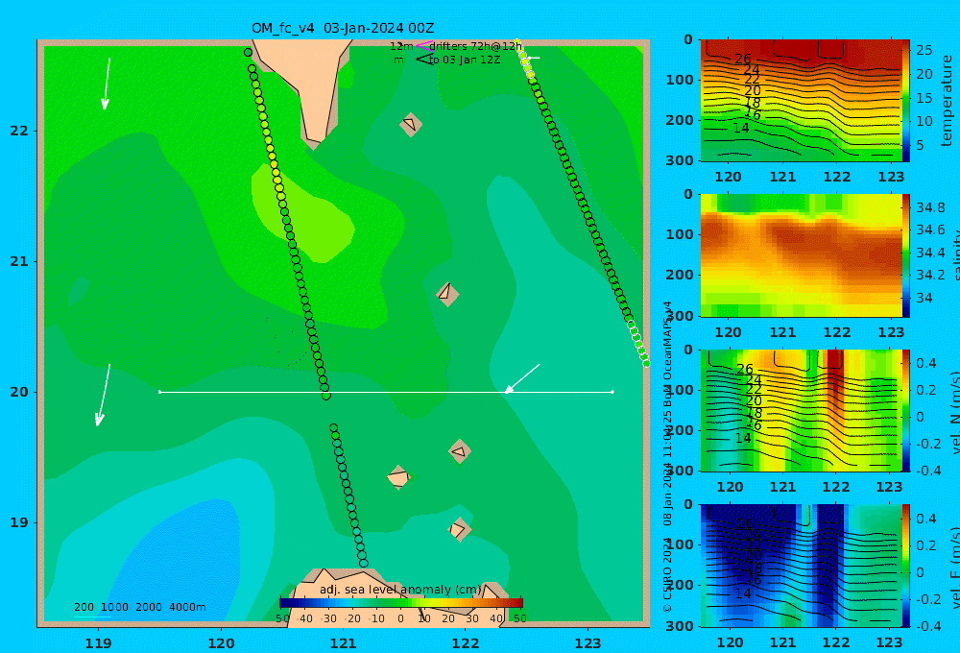960x653 pixels.
Task: Click the last drifter circle at 20N, 120.85E
Action: tap(326, 396)
